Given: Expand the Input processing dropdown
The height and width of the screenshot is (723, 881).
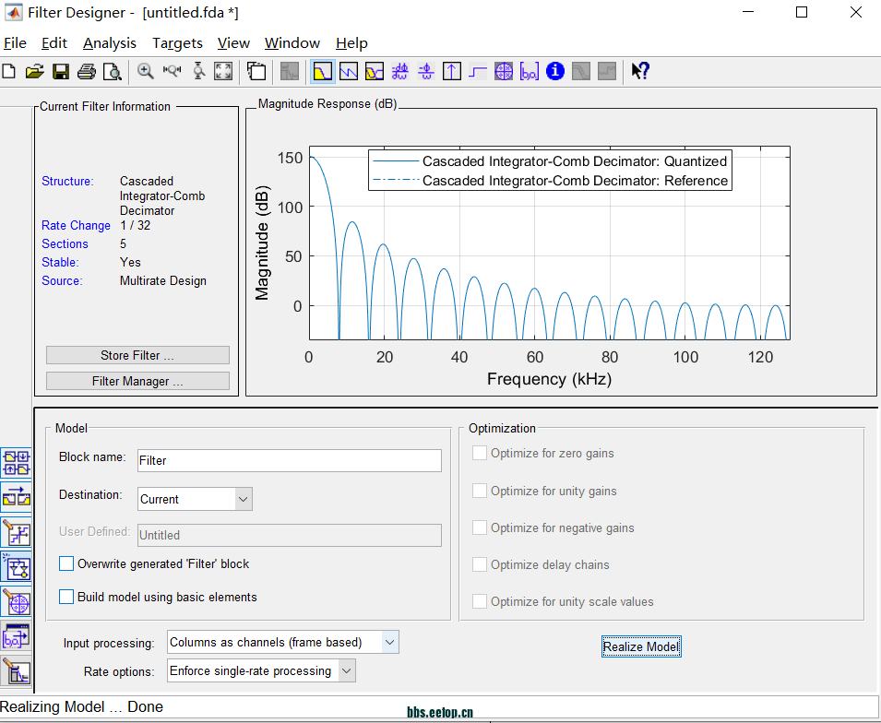Looking at the screenshot, I should [x=282, y=642].
